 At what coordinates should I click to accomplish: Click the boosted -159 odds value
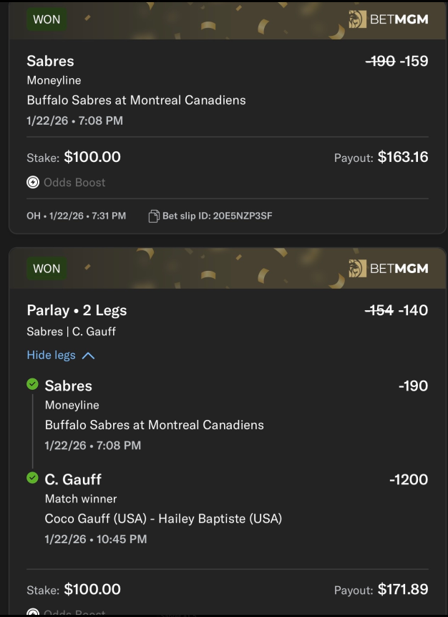click(414, 61)
